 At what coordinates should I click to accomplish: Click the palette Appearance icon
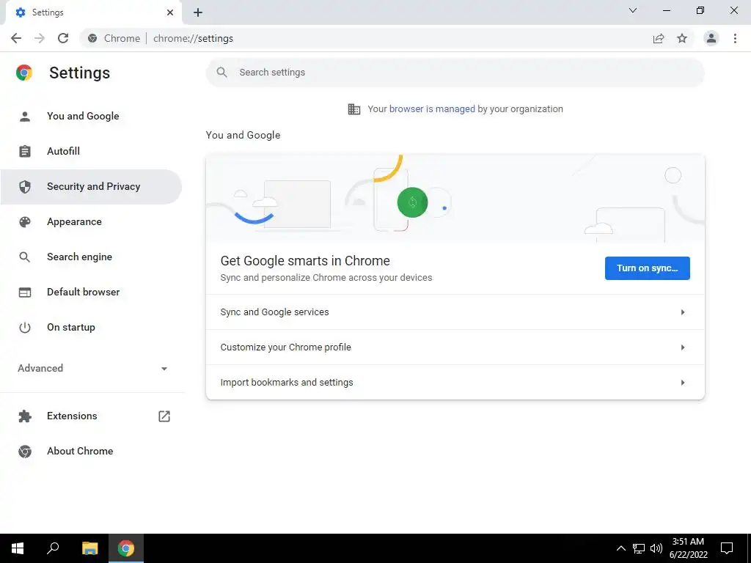tap(25, 221)
